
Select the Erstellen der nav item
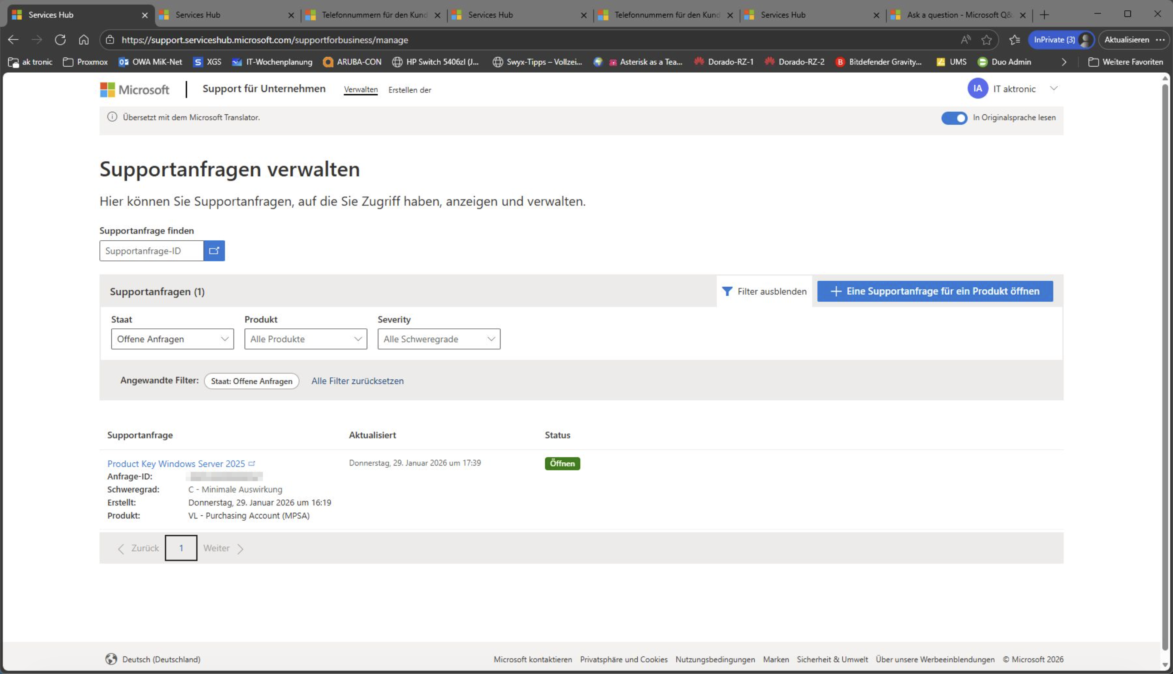pyautogui.click(x=410, y=90)
